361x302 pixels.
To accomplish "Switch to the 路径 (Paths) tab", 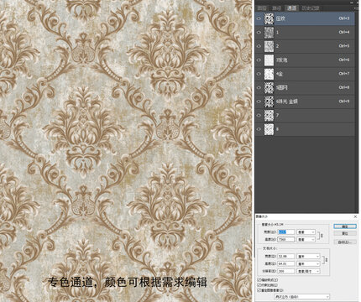I will click(276, 8).
